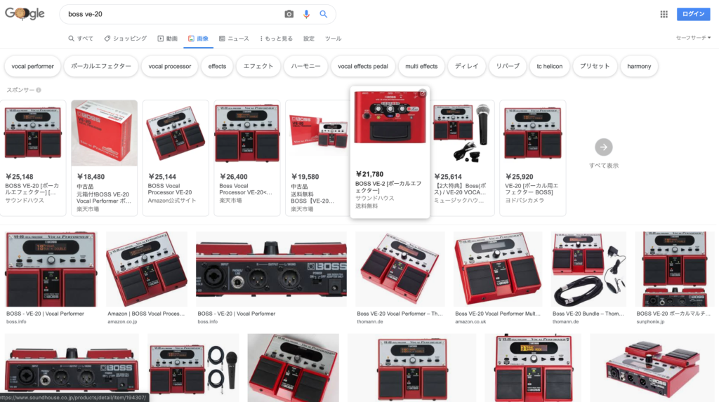This screenshot has width=719, height=402.
Task: Start voice search with microphone icon
Action: 306,14
